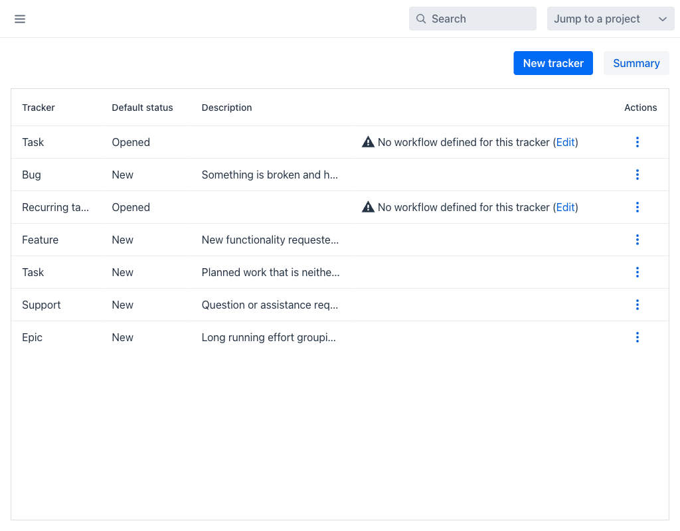680x531 pixels.
Task: Open the Jump to a project dropdown
Action: 610,19
